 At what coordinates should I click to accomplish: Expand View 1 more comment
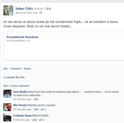16,86
